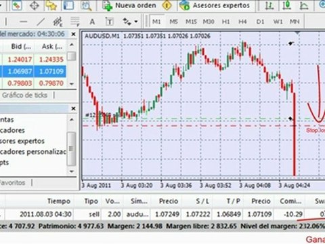Screen dimensions: 325x244
Task: Click navigator scrollbar up arrow
Action: coord(72,119)
